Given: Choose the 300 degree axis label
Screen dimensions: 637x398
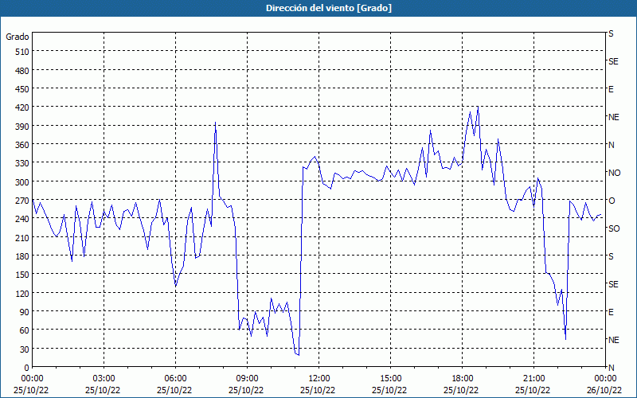Looking at the screenshot, I should (23, 182).
